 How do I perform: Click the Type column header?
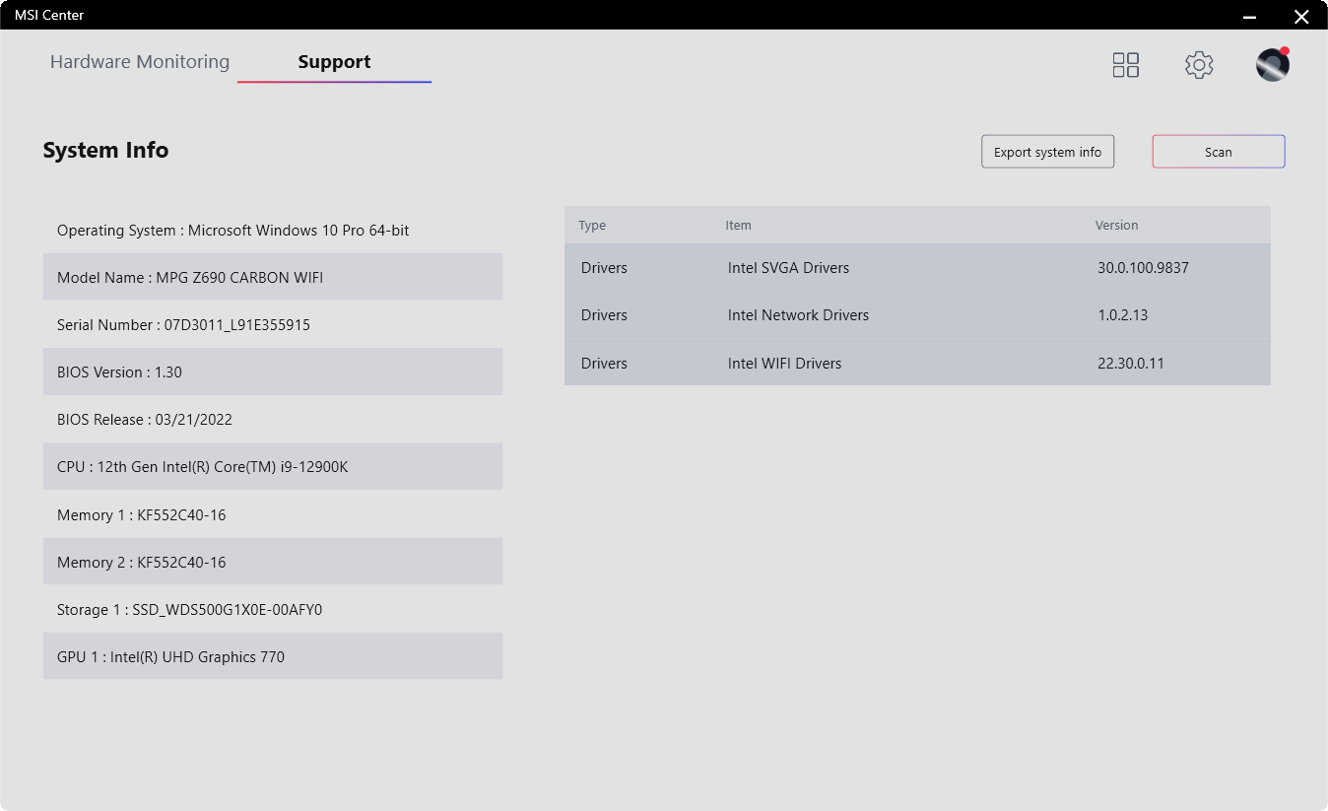(592, 226)
